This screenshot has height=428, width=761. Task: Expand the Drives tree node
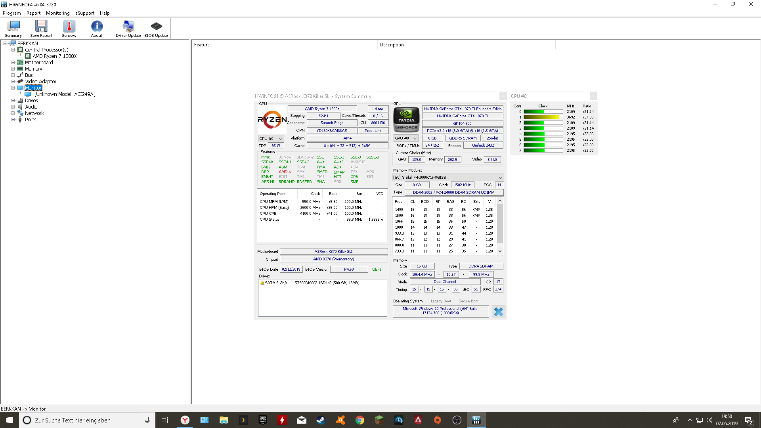[13, 101]
